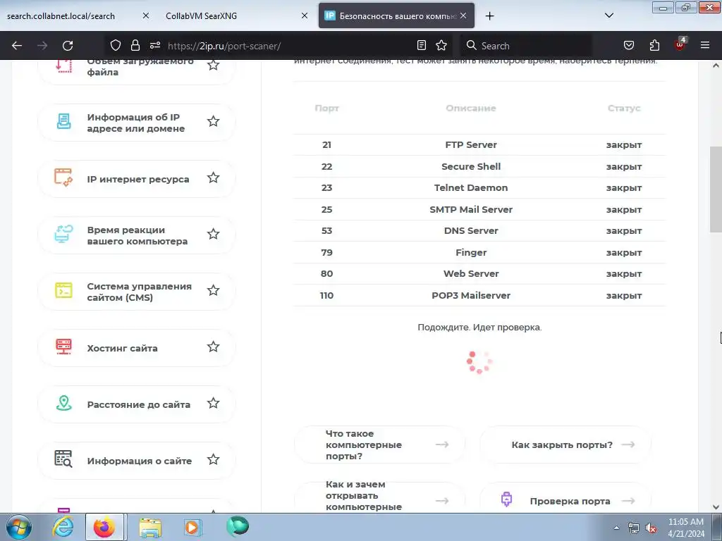This screenshot has height=541, width=722.
Task: Favorite the 'Хостинг сайта' star
Action: click(213, 347)
